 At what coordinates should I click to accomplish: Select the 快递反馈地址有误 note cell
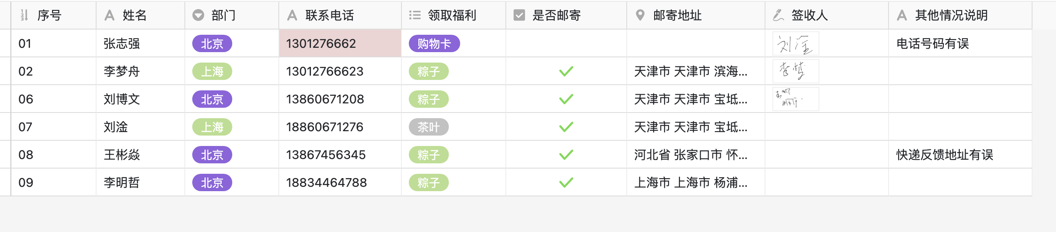pos(960,155)
